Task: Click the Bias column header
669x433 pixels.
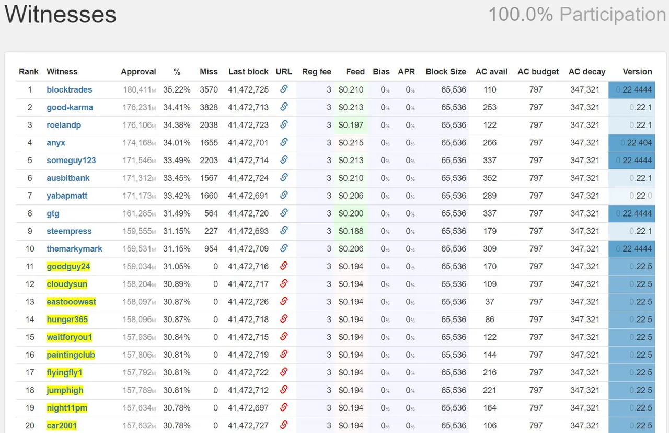Action: tap(382, 72)
